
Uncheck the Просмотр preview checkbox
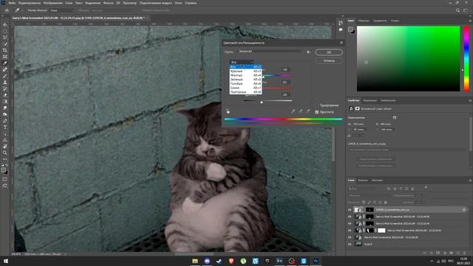(317, 112)
